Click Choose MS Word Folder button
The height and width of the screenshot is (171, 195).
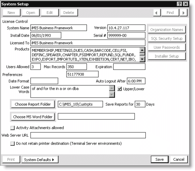tap(33, 117)
